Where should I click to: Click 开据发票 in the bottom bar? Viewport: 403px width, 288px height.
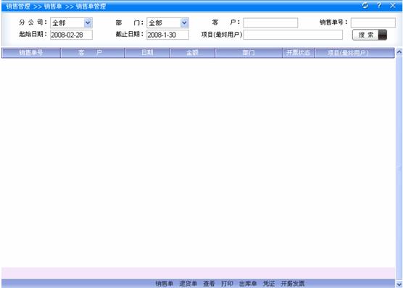293,284
